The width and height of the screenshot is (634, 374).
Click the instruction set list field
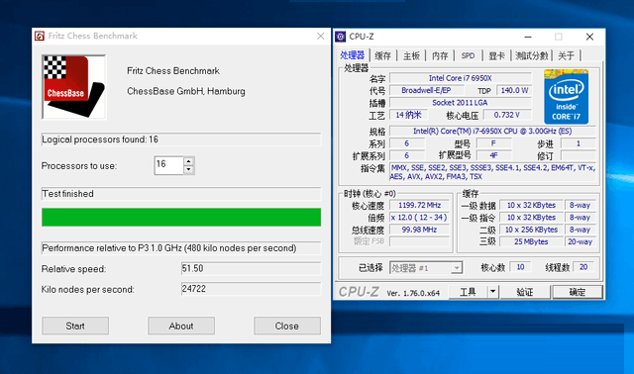click(x=492, y=172)
